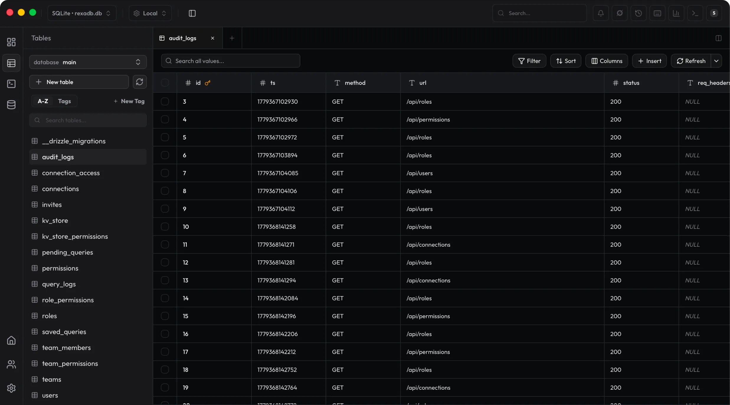Open the user avatar S
730x405 pixels.
point(714,13)
